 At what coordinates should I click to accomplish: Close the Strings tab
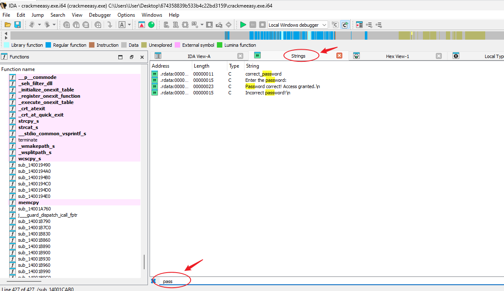pos(339,56)
